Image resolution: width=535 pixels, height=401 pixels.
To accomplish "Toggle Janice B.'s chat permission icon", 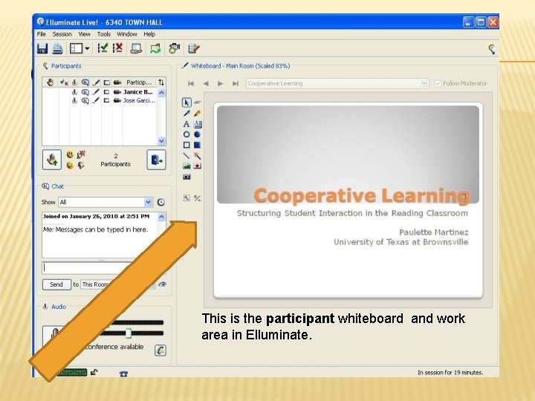I will 85,92.
